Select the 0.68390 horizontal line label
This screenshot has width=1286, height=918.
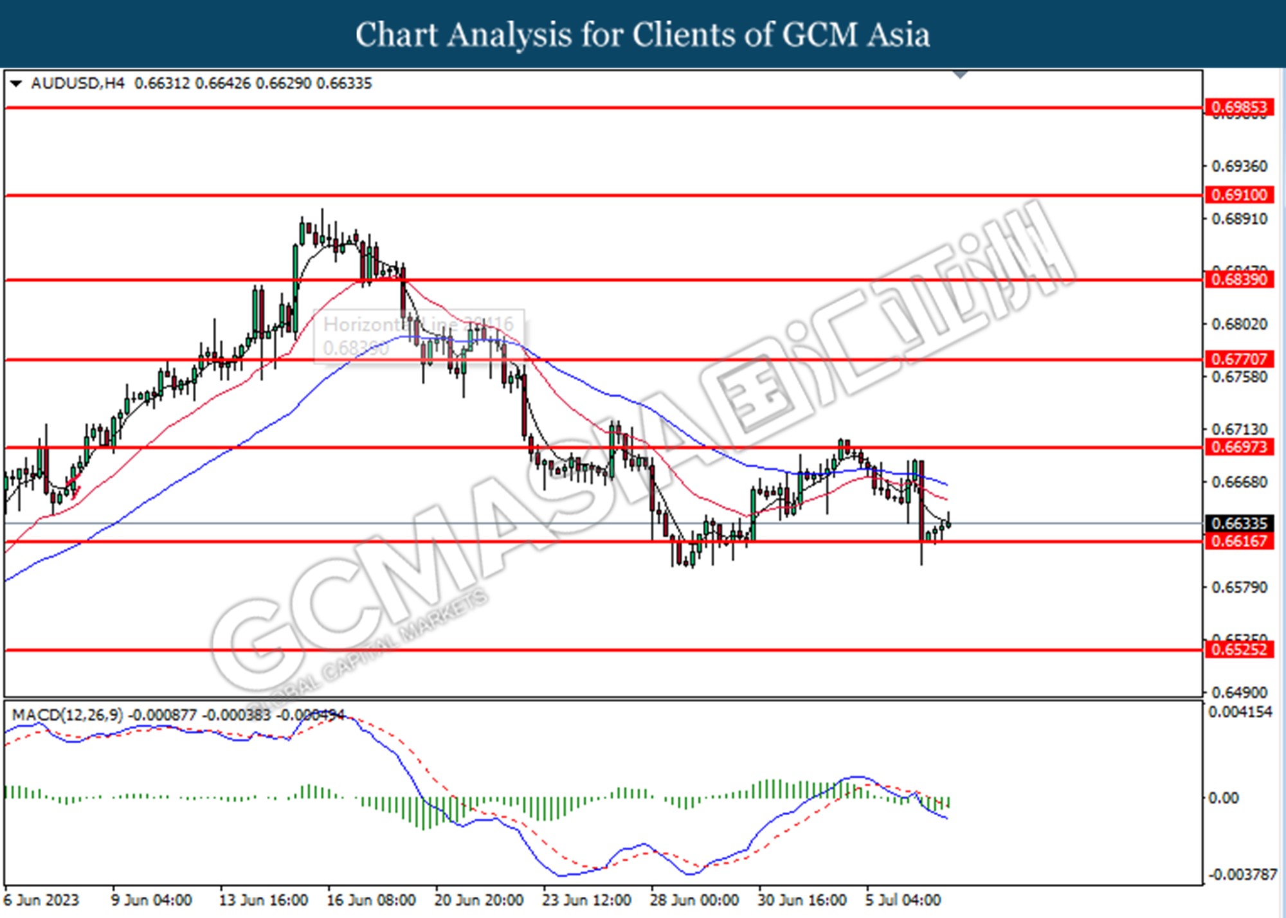click(x=1238, y=280)
